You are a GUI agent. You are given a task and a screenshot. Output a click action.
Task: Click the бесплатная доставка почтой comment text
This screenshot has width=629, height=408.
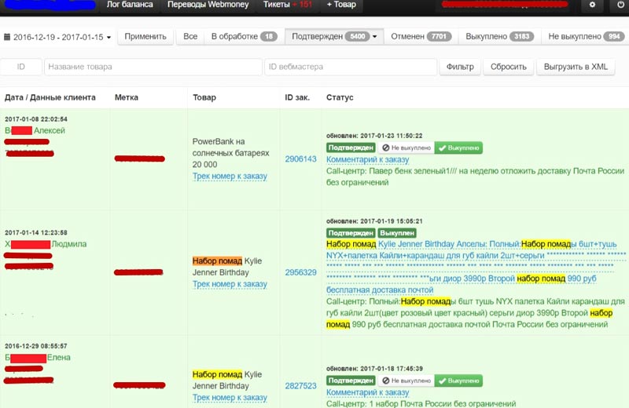(x=380, y=290)
